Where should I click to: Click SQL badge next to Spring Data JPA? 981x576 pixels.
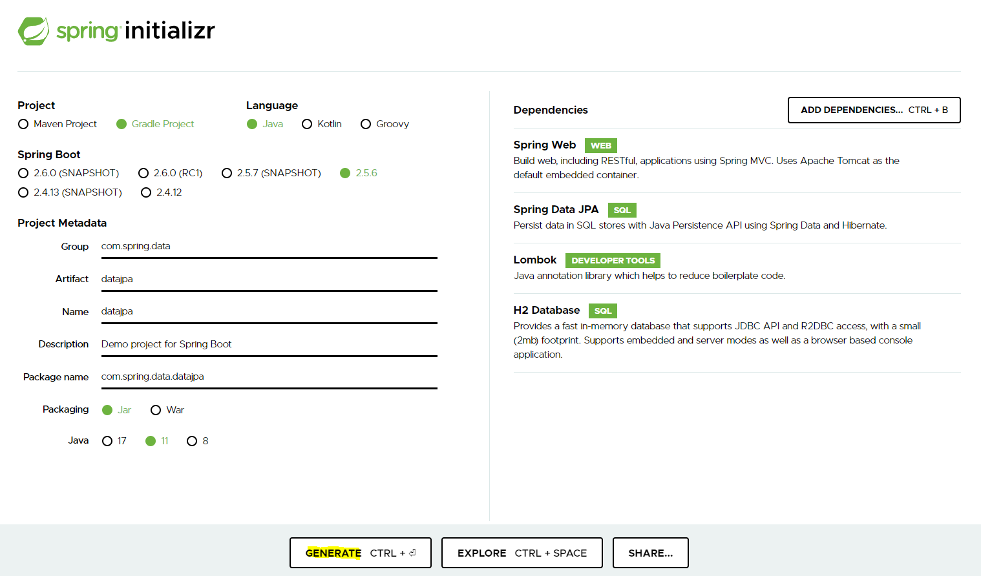(622, 210)
